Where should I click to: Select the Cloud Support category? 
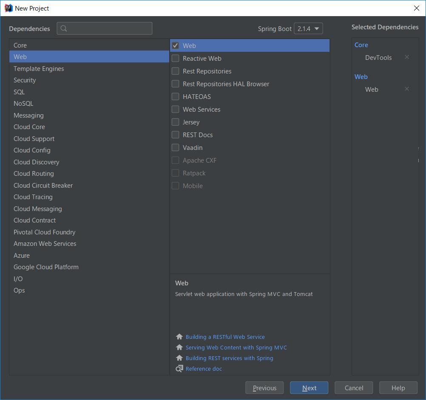(89, 139)
